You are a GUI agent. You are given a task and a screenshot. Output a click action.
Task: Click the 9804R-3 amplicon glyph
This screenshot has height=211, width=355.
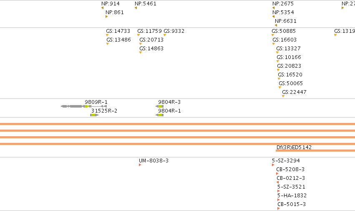[160, 106]
